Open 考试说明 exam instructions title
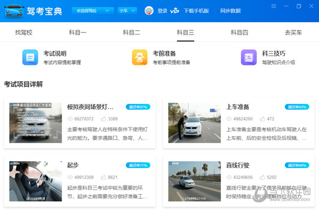Screen dimensions: 319x210 (x=55, y=54)
